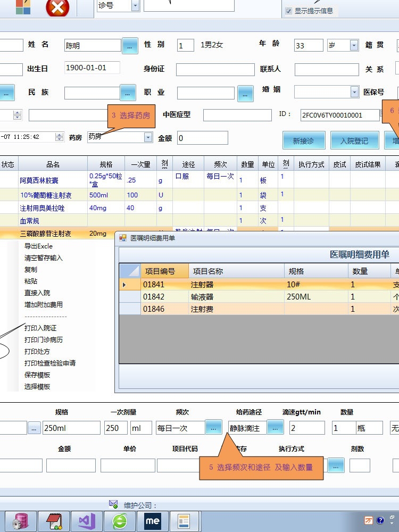Choose 打印检查检验申请 from context menu
Viewport: 399px width, 532px height.
(x=50, y=363)
